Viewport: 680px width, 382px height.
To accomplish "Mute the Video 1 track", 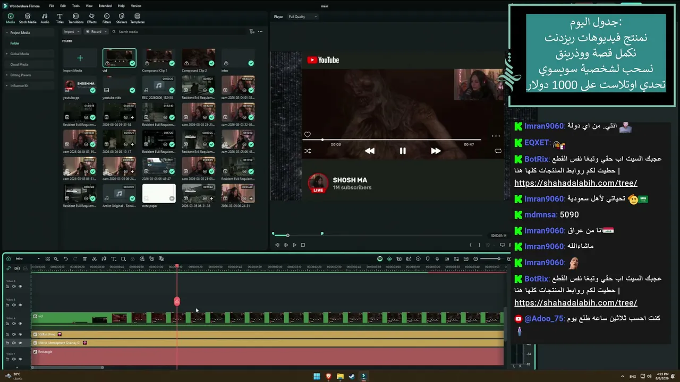I will pos(14,359).
